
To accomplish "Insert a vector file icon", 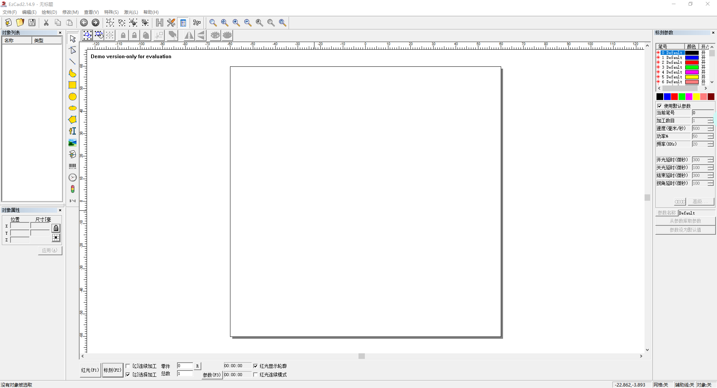I will 72,154.
